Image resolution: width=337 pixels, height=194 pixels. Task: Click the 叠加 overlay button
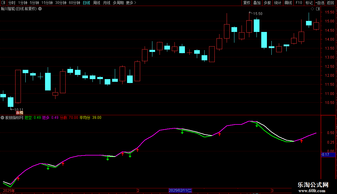pyautogui.click(x=257, y=3)
